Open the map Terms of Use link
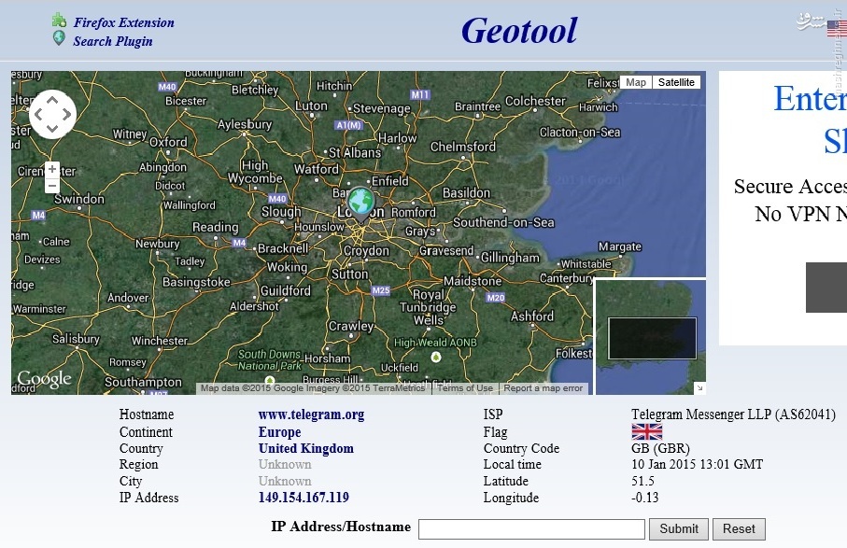 coord(464,387)
